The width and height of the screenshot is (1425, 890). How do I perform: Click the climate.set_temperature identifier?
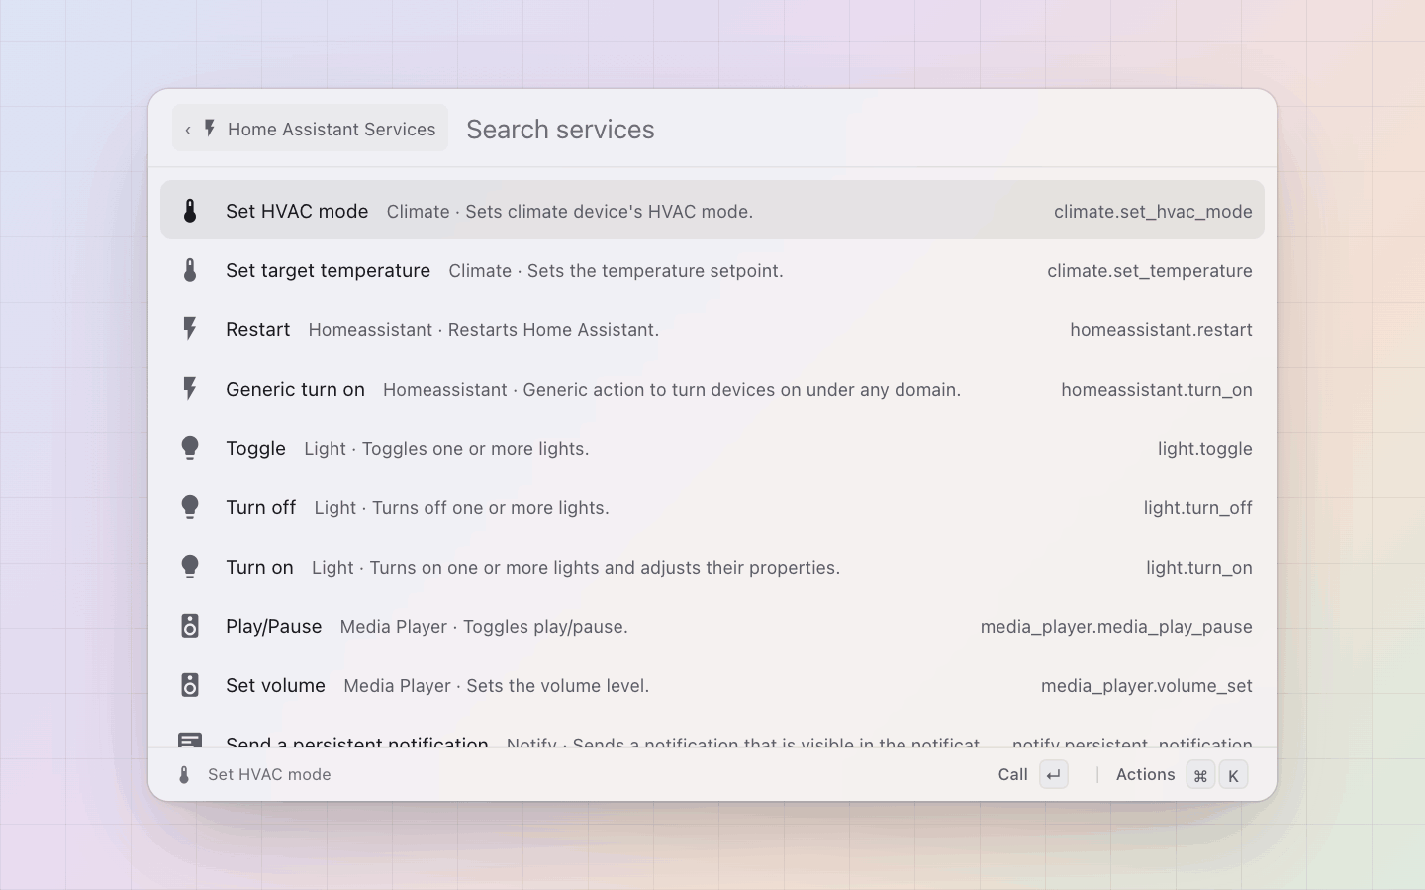click(x=1150, y=270)
